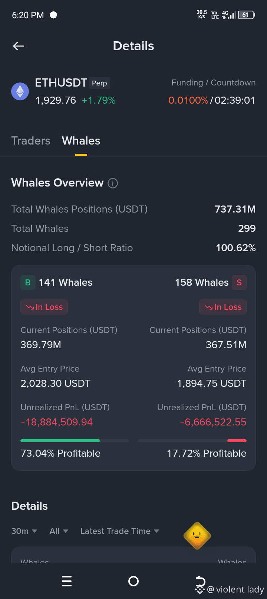Image resolution: width=267 pixels, height=599 pixels.
Task: Tap the Perp label badge
Action: pyautogui.click(x=99, y=83)
